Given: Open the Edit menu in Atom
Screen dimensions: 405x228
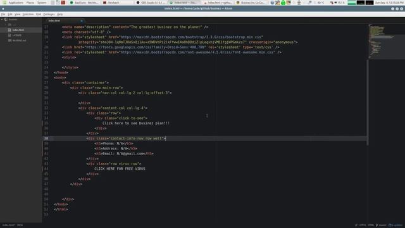Looking at the screenshot, I should pyautogui.click(x=10, y=14).
